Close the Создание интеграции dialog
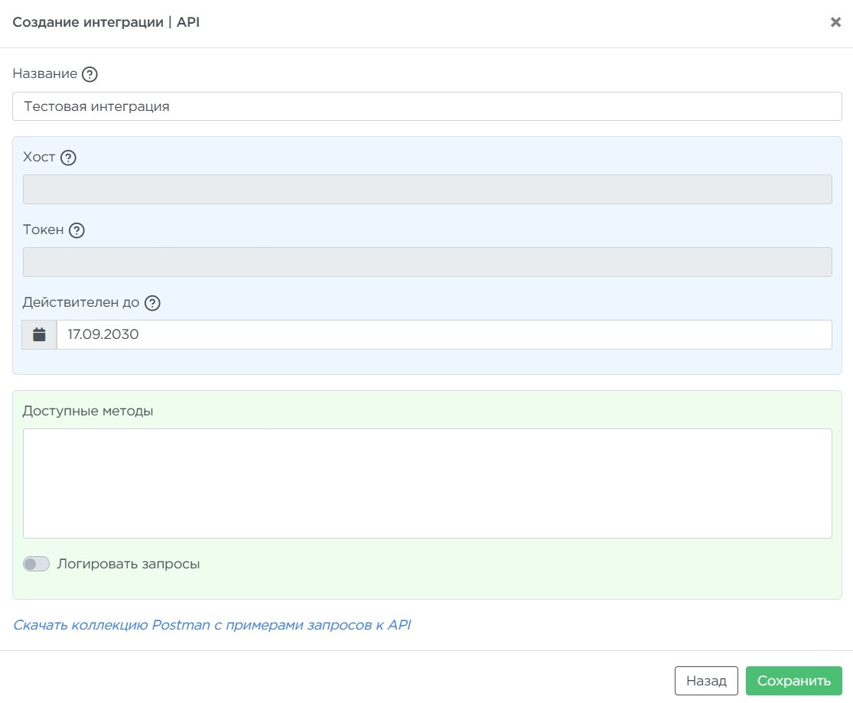The height and width of the screenshot is (703, 853). pyautogui.click(x=835, y=22)
